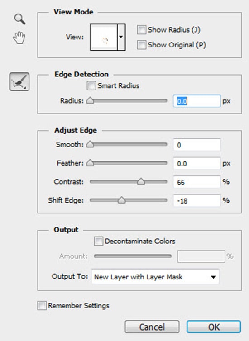Enable Decontaminate Colors checkbox

point(98,241)
